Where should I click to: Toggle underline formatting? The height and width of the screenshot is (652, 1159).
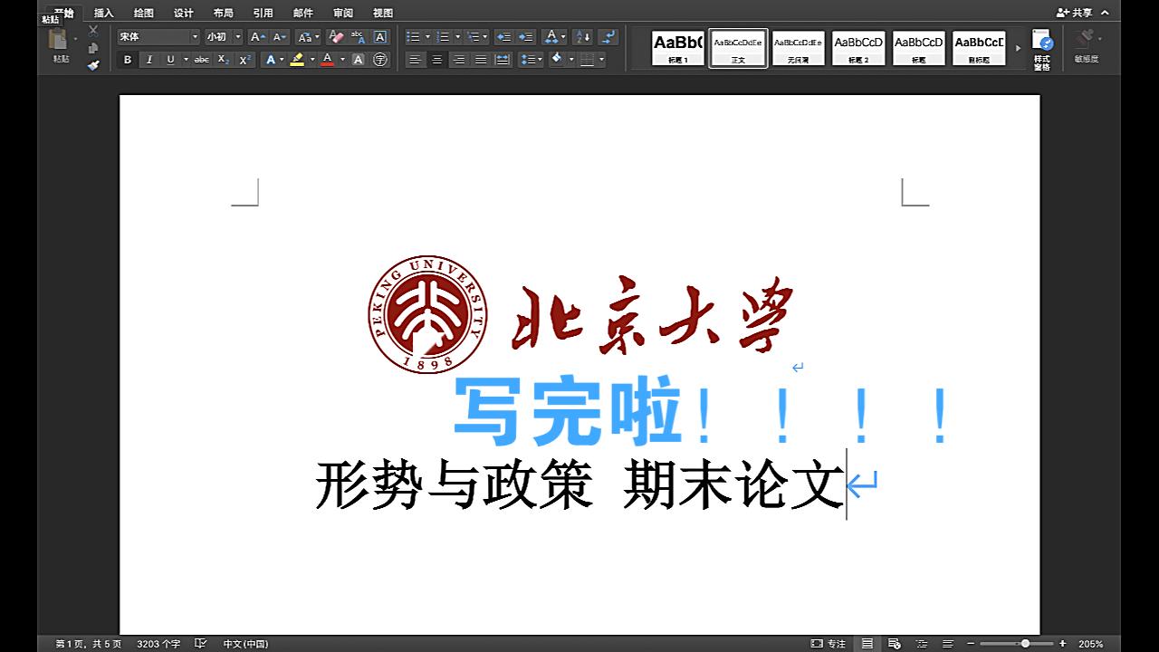[170, 60]
